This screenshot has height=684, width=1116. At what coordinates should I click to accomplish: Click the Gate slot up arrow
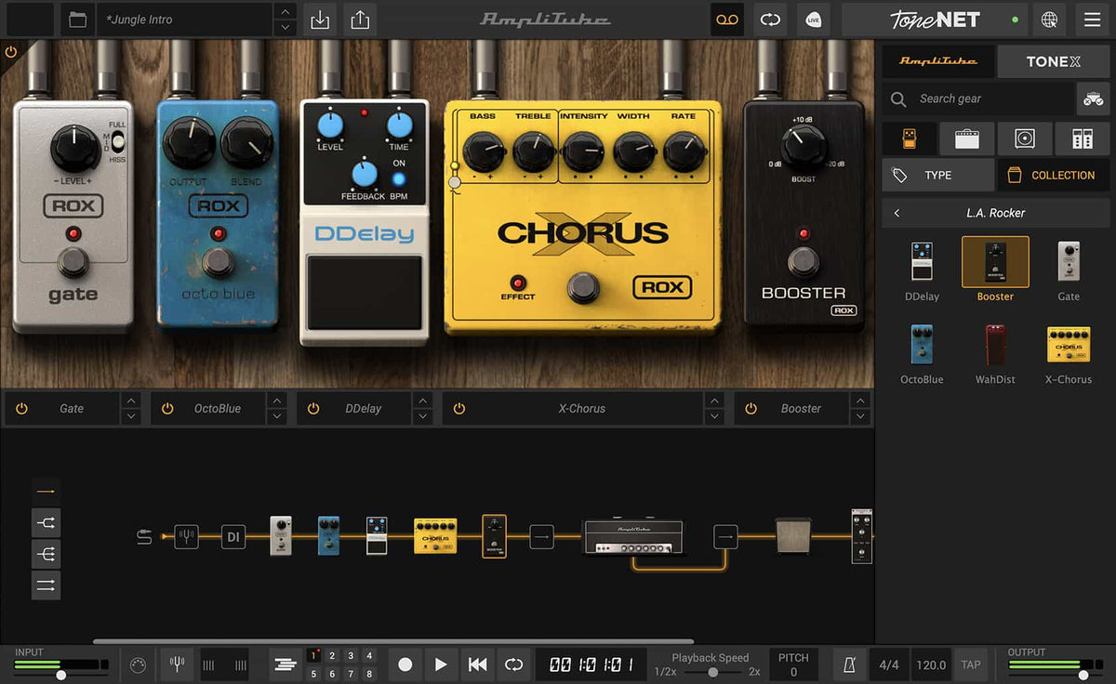[x=131, y=401]
